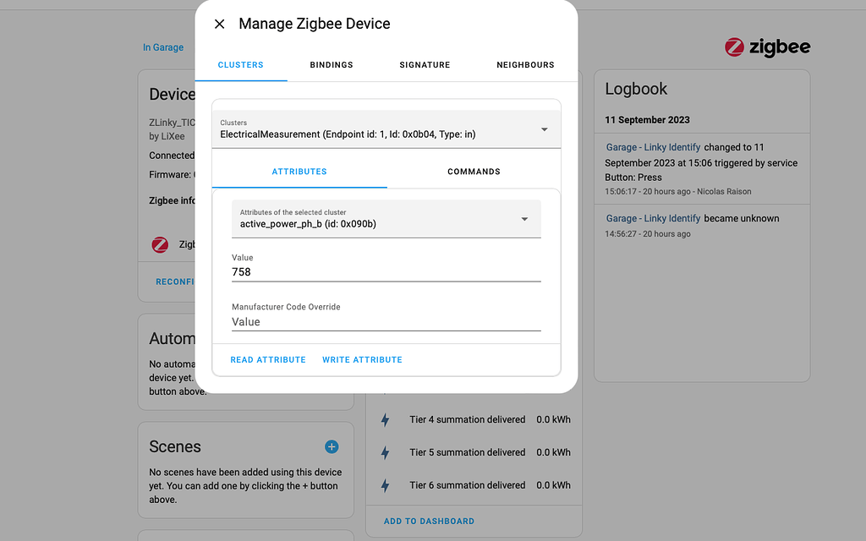The height and width of the screenshot is (541, 866).
Task: Click Tier 6 summation delivered lightning icon
Action: (386, 486)
